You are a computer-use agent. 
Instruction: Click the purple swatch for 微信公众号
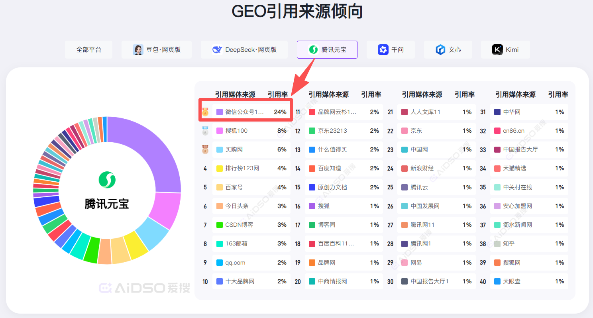coord(219,112)
